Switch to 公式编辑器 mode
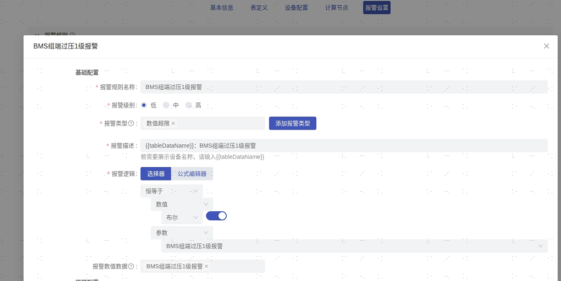Screen dimensions: 561x281 coord(192,174)
